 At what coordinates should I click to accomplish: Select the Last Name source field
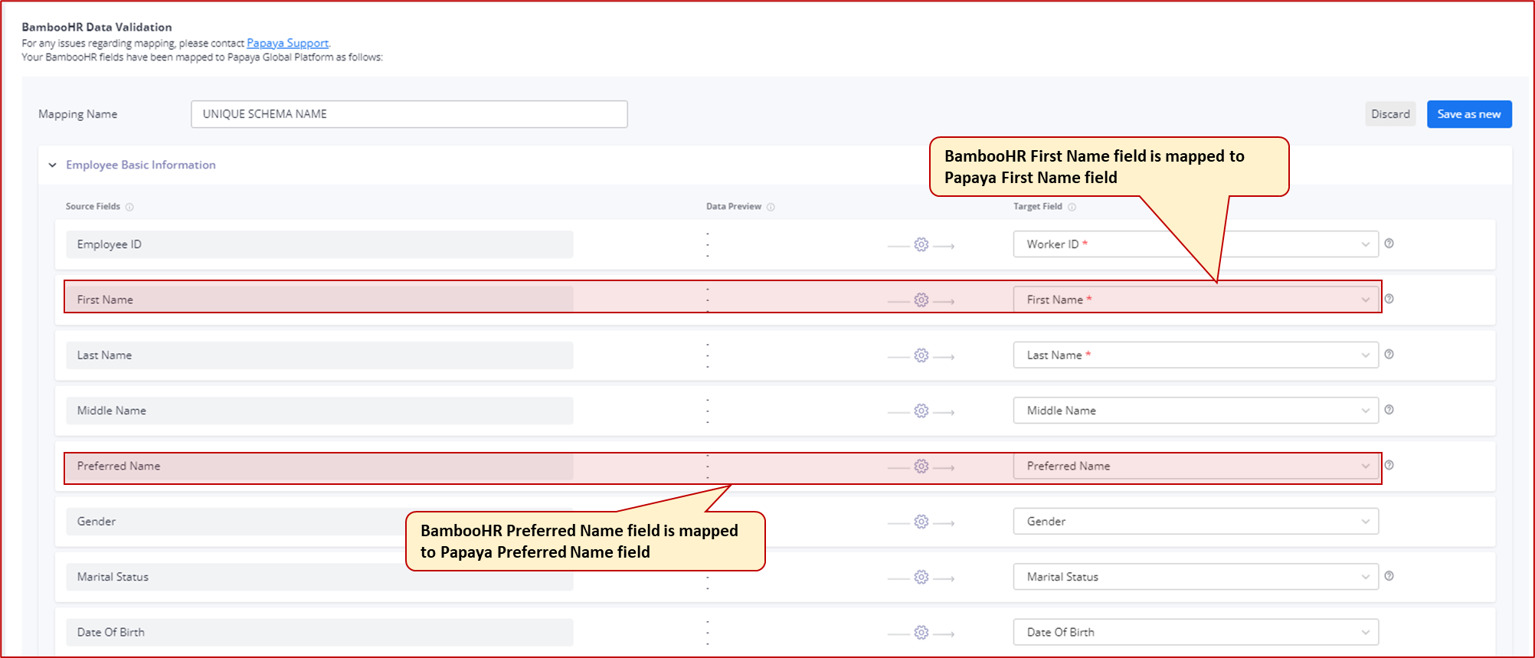pos(319,355)
